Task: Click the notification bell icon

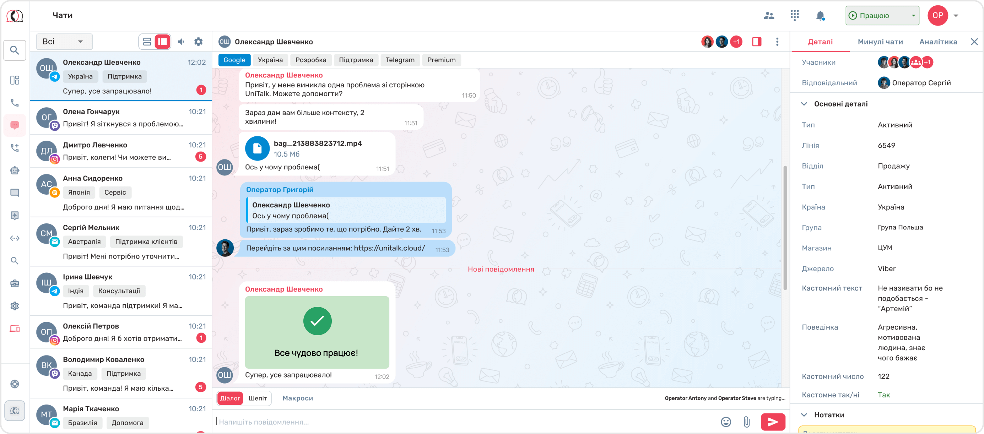Action: (x=820, y=16)
